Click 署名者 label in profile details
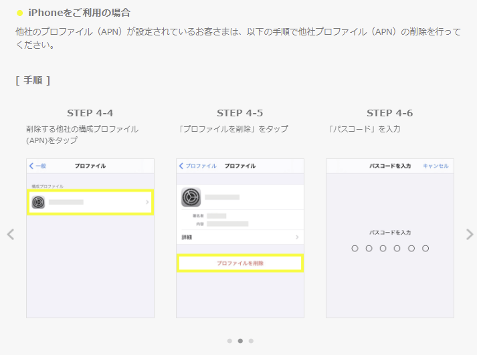The image size is (477, 355). [x=198, y=216]
